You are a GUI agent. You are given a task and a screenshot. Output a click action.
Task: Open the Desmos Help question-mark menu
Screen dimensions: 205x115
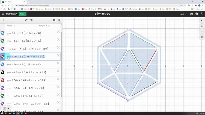tap(197, 14)
